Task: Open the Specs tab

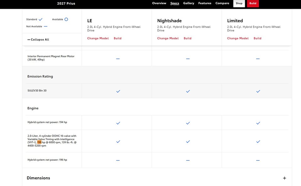Action: pyautogui.click(x=175, y=3)
